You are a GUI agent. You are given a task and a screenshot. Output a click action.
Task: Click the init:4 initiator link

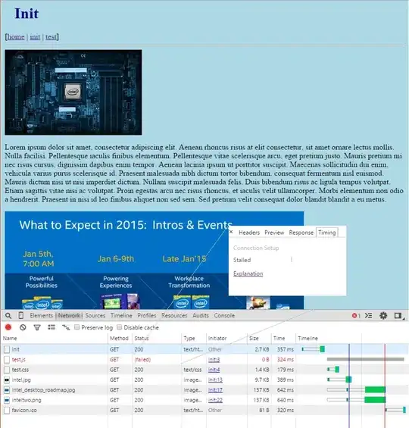(214, 370)
